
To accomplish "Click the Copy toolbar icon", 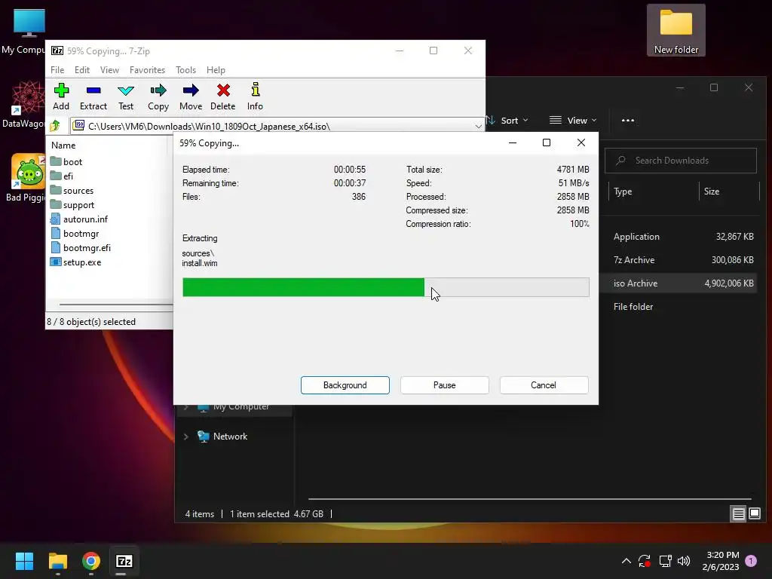I will tap(158, 96).
